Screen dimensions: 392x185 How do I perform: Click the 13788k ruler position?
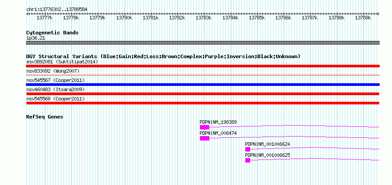click(x=337, y=18)
